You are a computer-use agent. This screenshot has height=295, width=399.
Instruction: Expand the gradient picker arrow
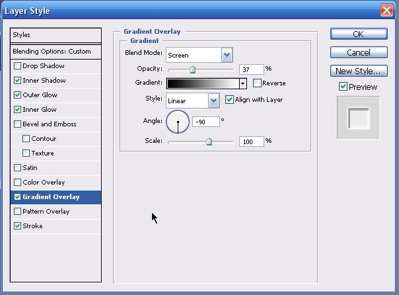[243, 83]
